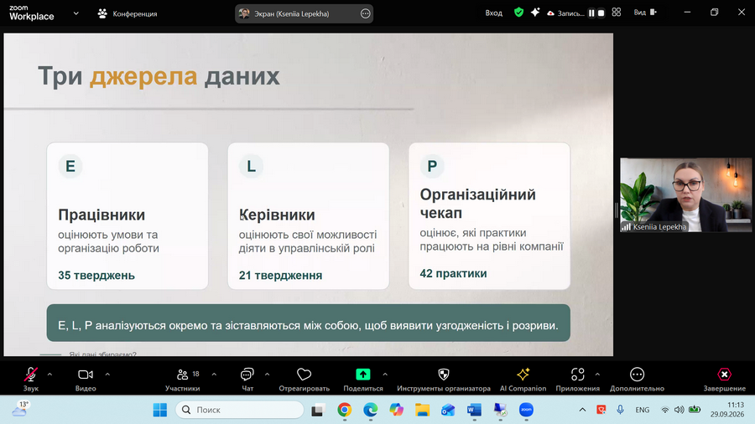Open File Explorer from the taskbar
755x424 pixels.
422,410
